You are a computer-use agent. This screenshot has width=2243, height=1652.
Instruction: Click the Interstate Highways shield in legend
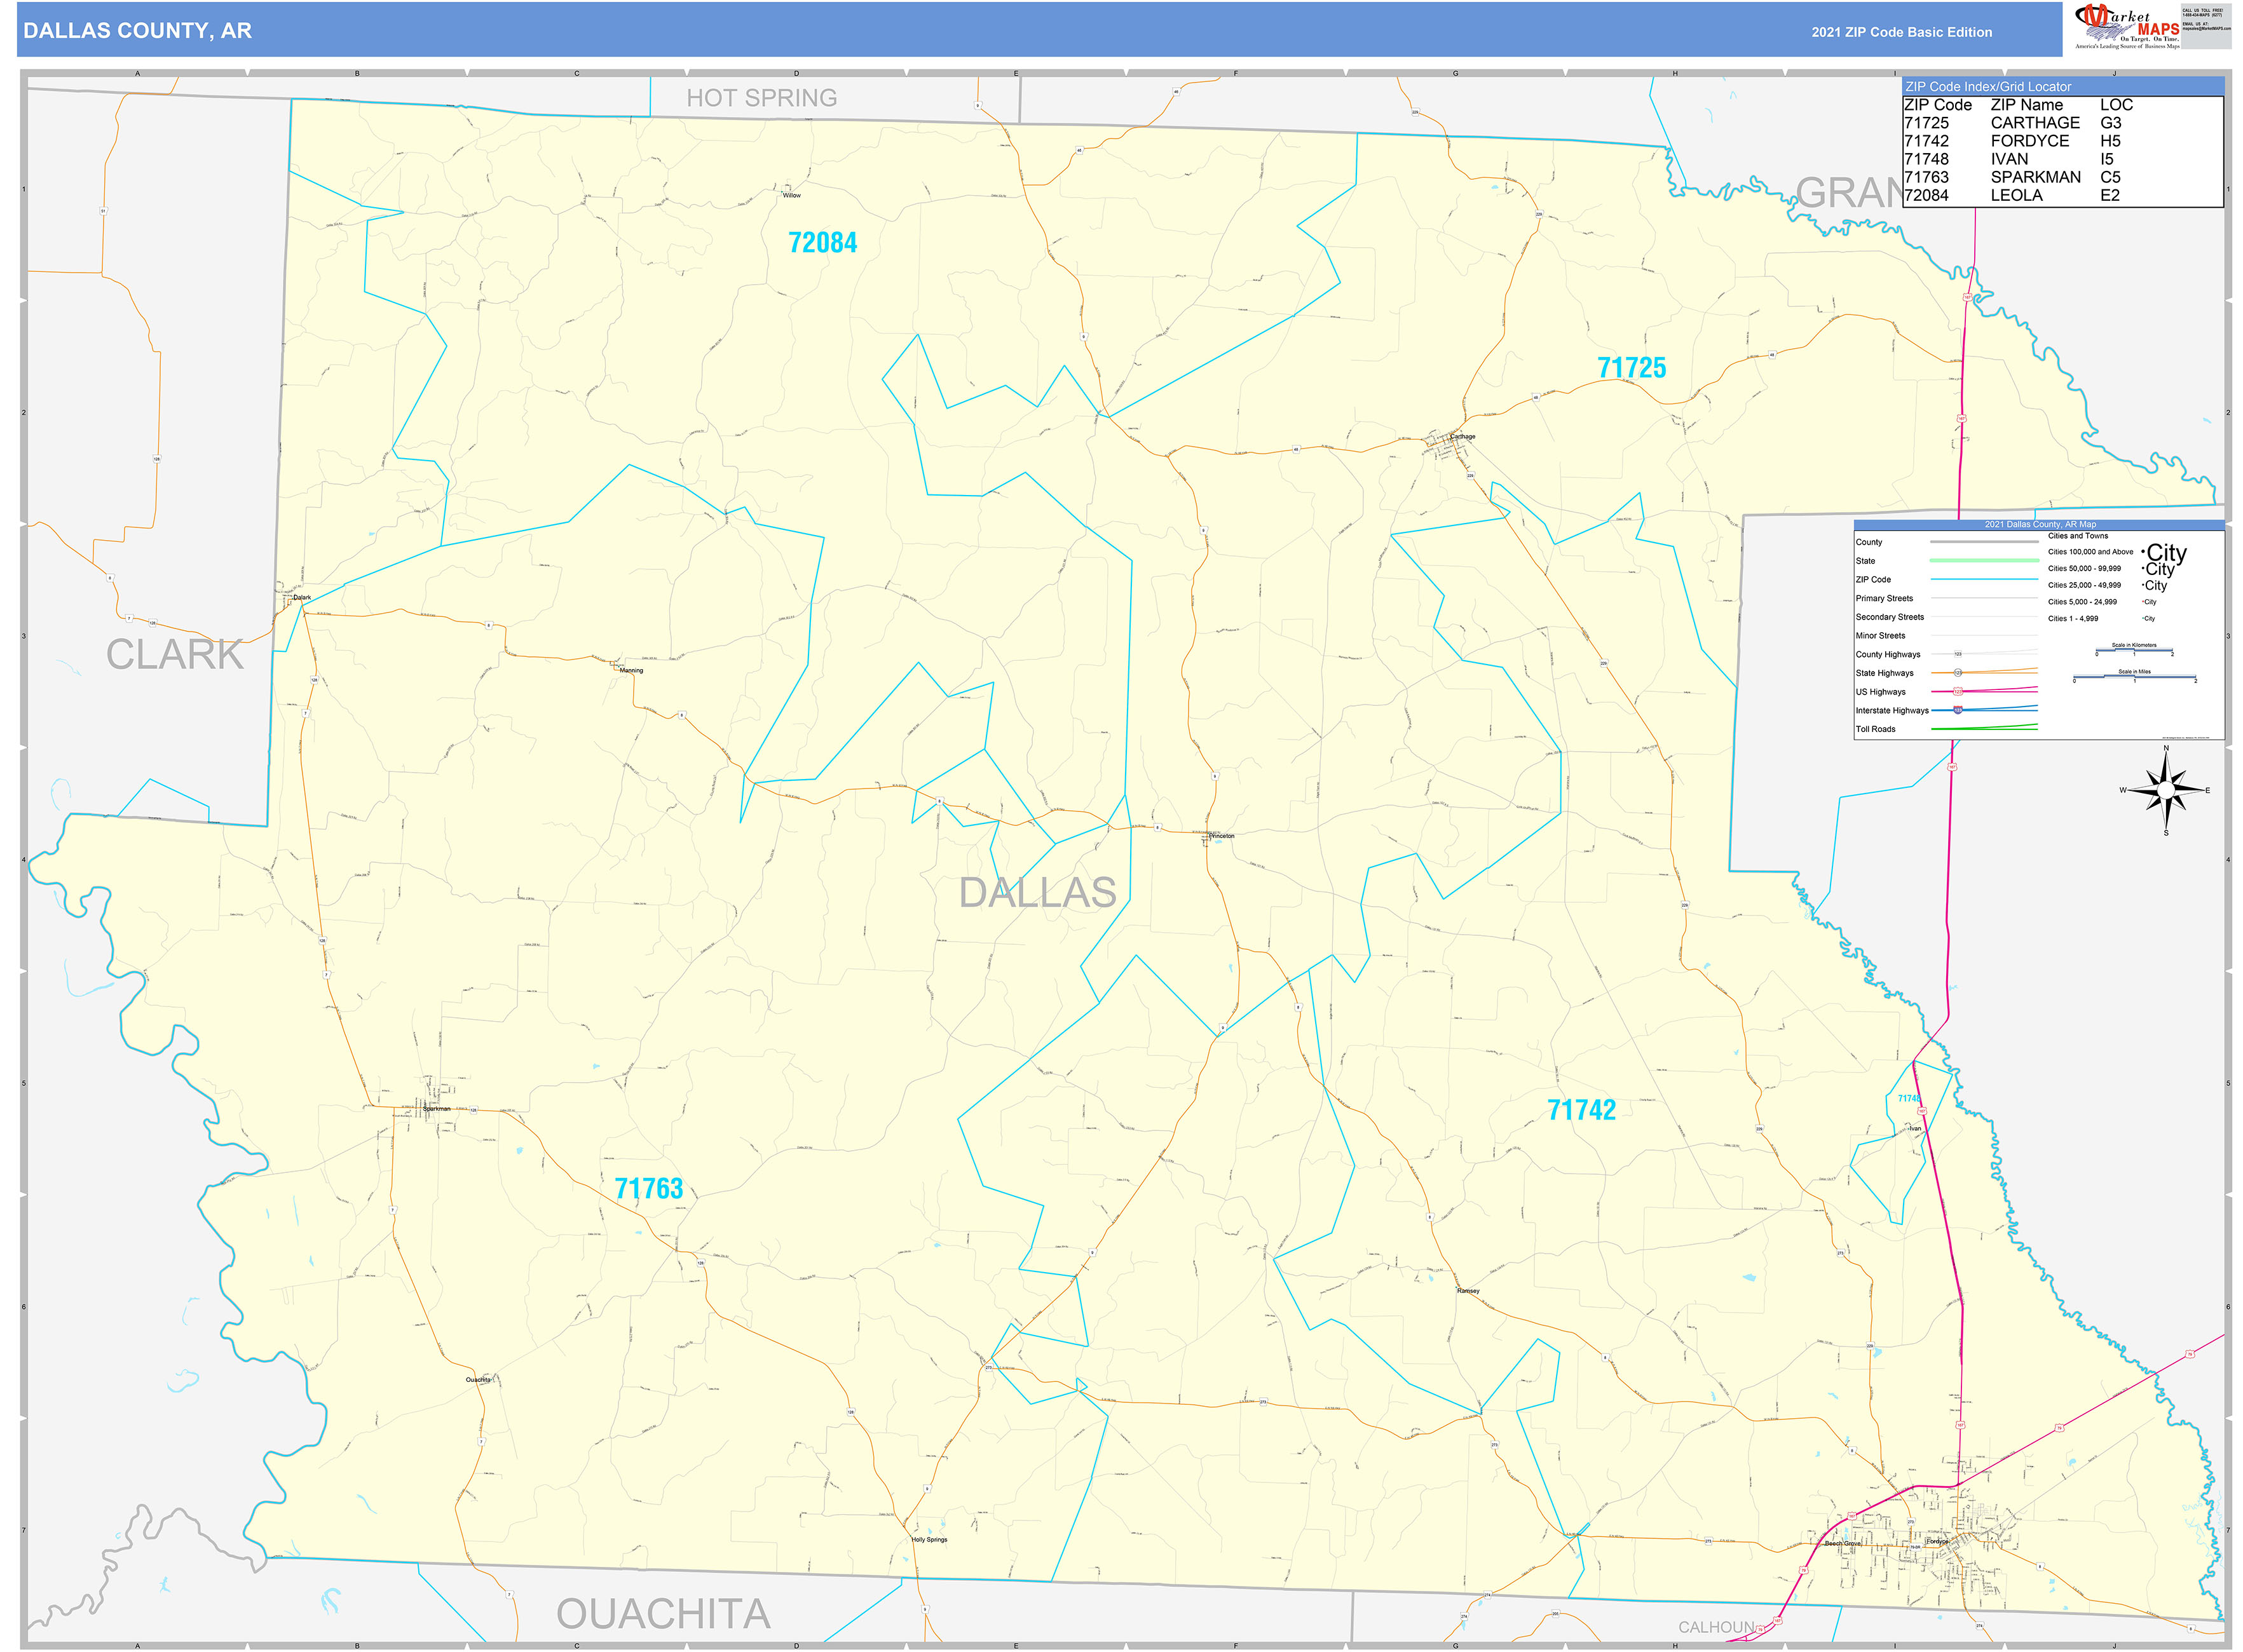coord(1958,711)
